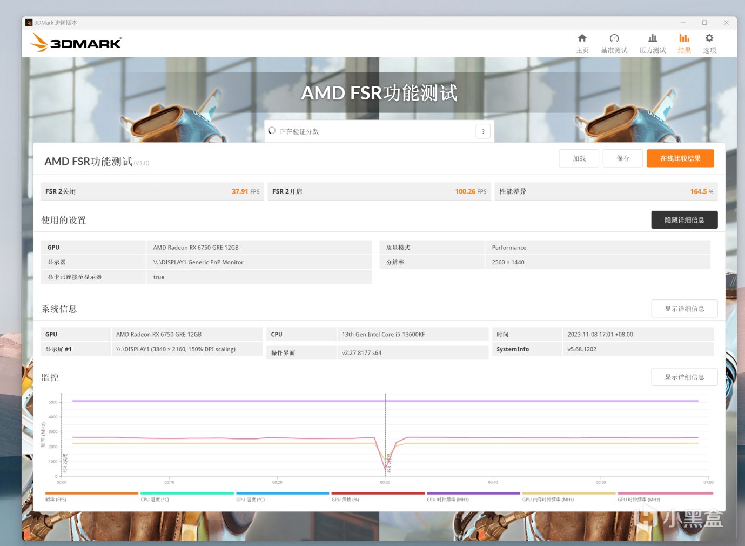Image resolution: width=745 pixels, height=546 pixels.
Task: Close the 3DMark window
Action: 726,23
